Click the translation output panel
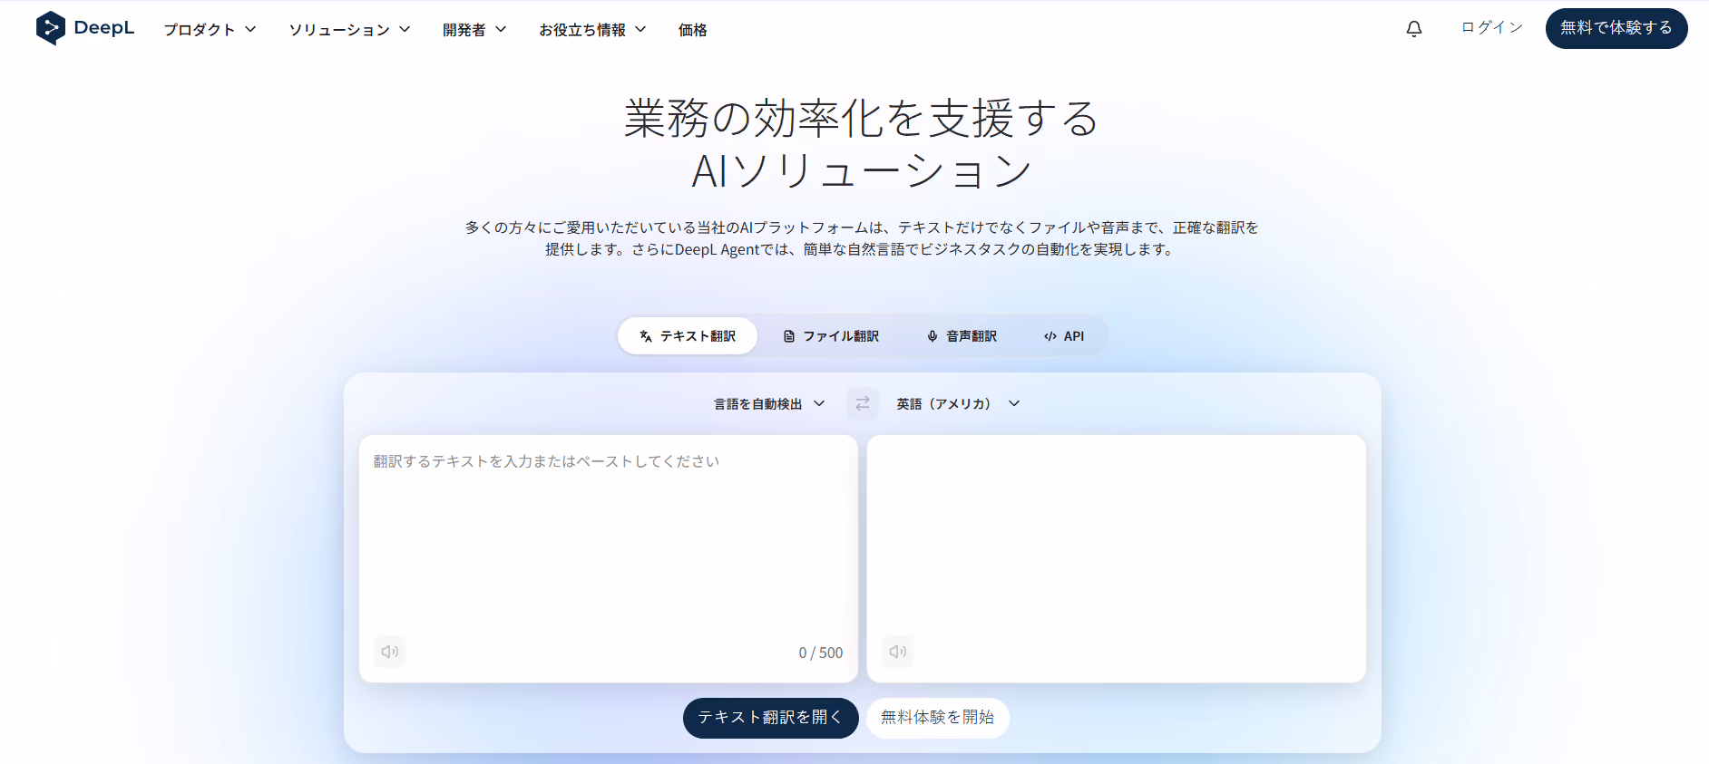 [1117, 558]
